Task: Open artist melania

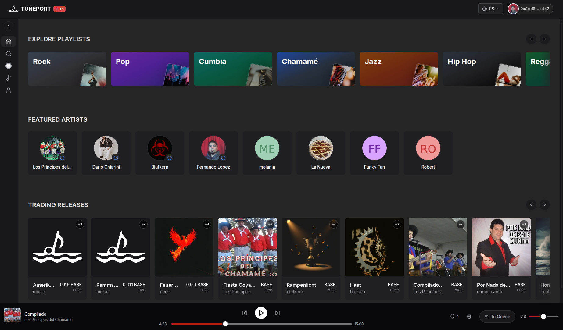Action: (267, 153)
